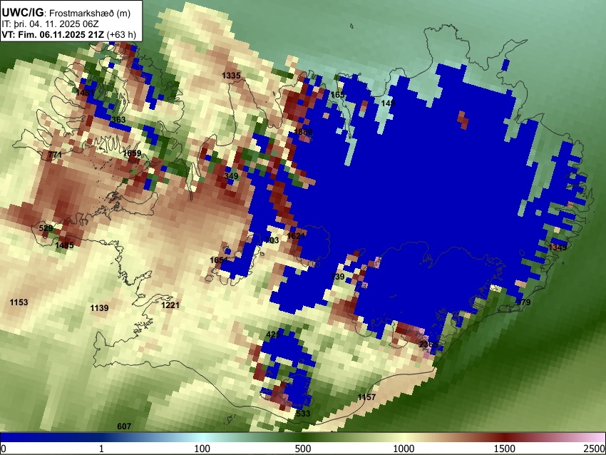Click the map value label 1153
Screen dimensions: 606x455
19,302
